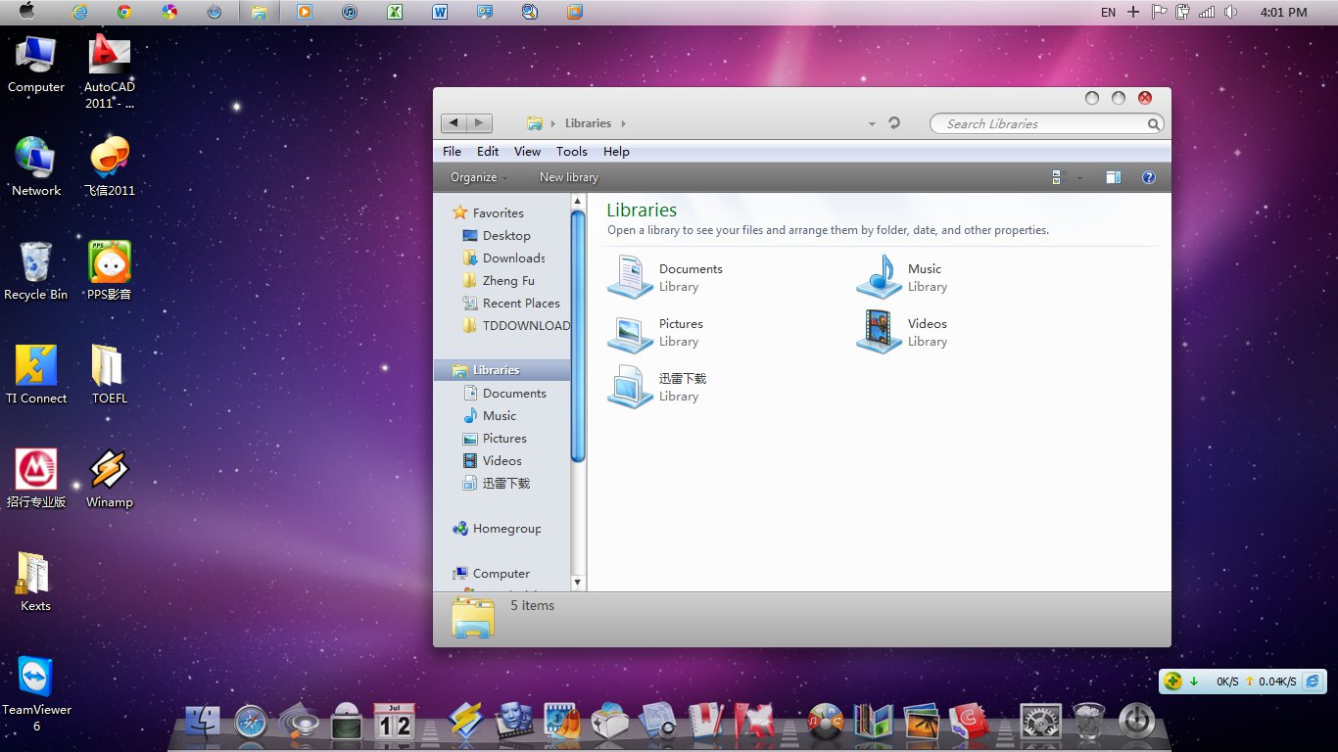The width and height of the screenshot is (1338, 752).
Task: Open calendar icon in the dock
Action: [395, 721]
